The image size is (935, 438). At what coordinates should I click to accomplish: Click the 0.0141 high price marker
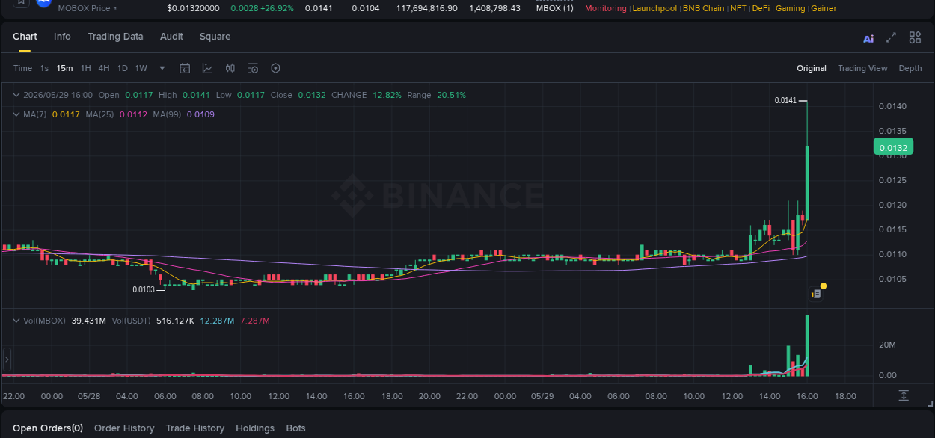click(785, 100)
